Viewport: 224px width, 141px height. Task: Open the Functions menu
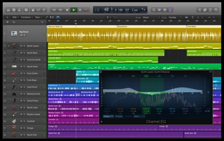27,17
